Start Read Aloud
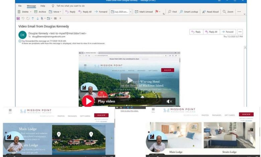 (x=210, y=12)
